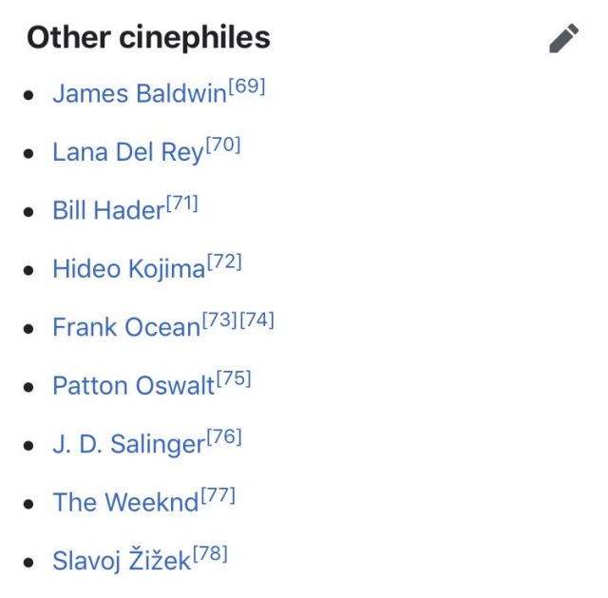The height and width of the screenshot is (598, 608).
Task: Click the pencil edit section icon
Action: (x=563, y=39)
